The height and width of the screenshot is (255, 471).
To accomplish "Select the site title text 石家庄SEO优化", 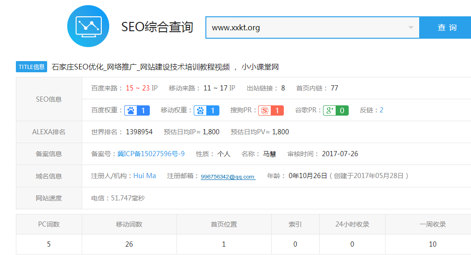I will click(77, 67).
